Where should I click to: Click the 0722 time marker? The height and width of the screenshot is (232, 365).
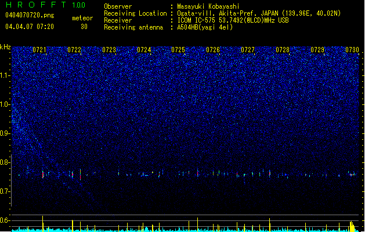[74, 50]
